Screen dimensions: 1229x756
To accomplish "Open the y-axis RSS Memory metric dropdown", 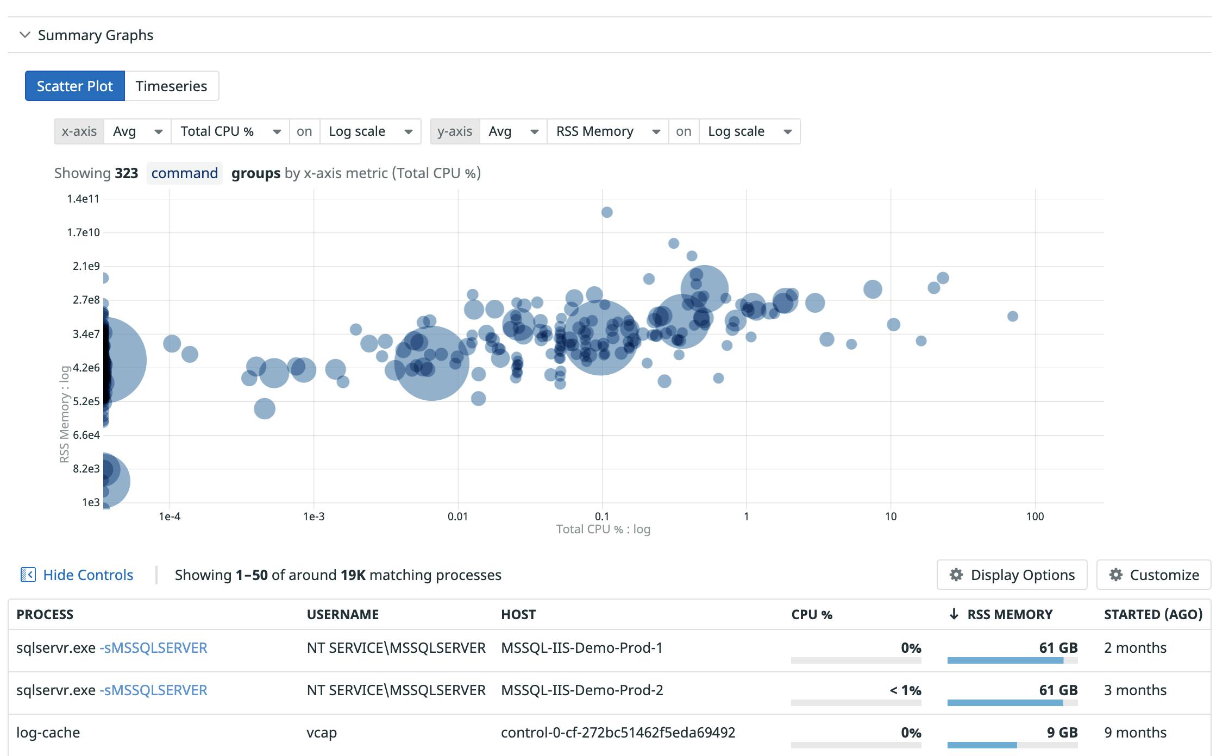I will point(607,131).
